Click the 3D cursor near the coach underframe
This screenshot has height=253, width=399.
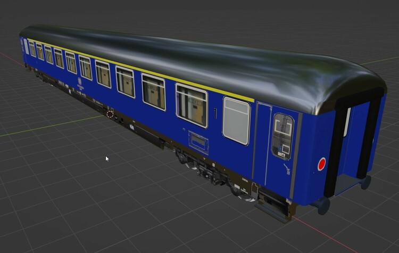coord(110,114)
